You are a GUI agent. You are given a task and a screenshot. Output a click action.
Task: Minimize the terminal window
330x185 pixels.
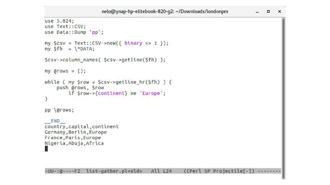tap(257, 12)
